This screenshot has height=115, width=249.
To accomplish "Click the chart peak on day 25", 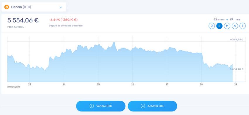I will [114, 42].
